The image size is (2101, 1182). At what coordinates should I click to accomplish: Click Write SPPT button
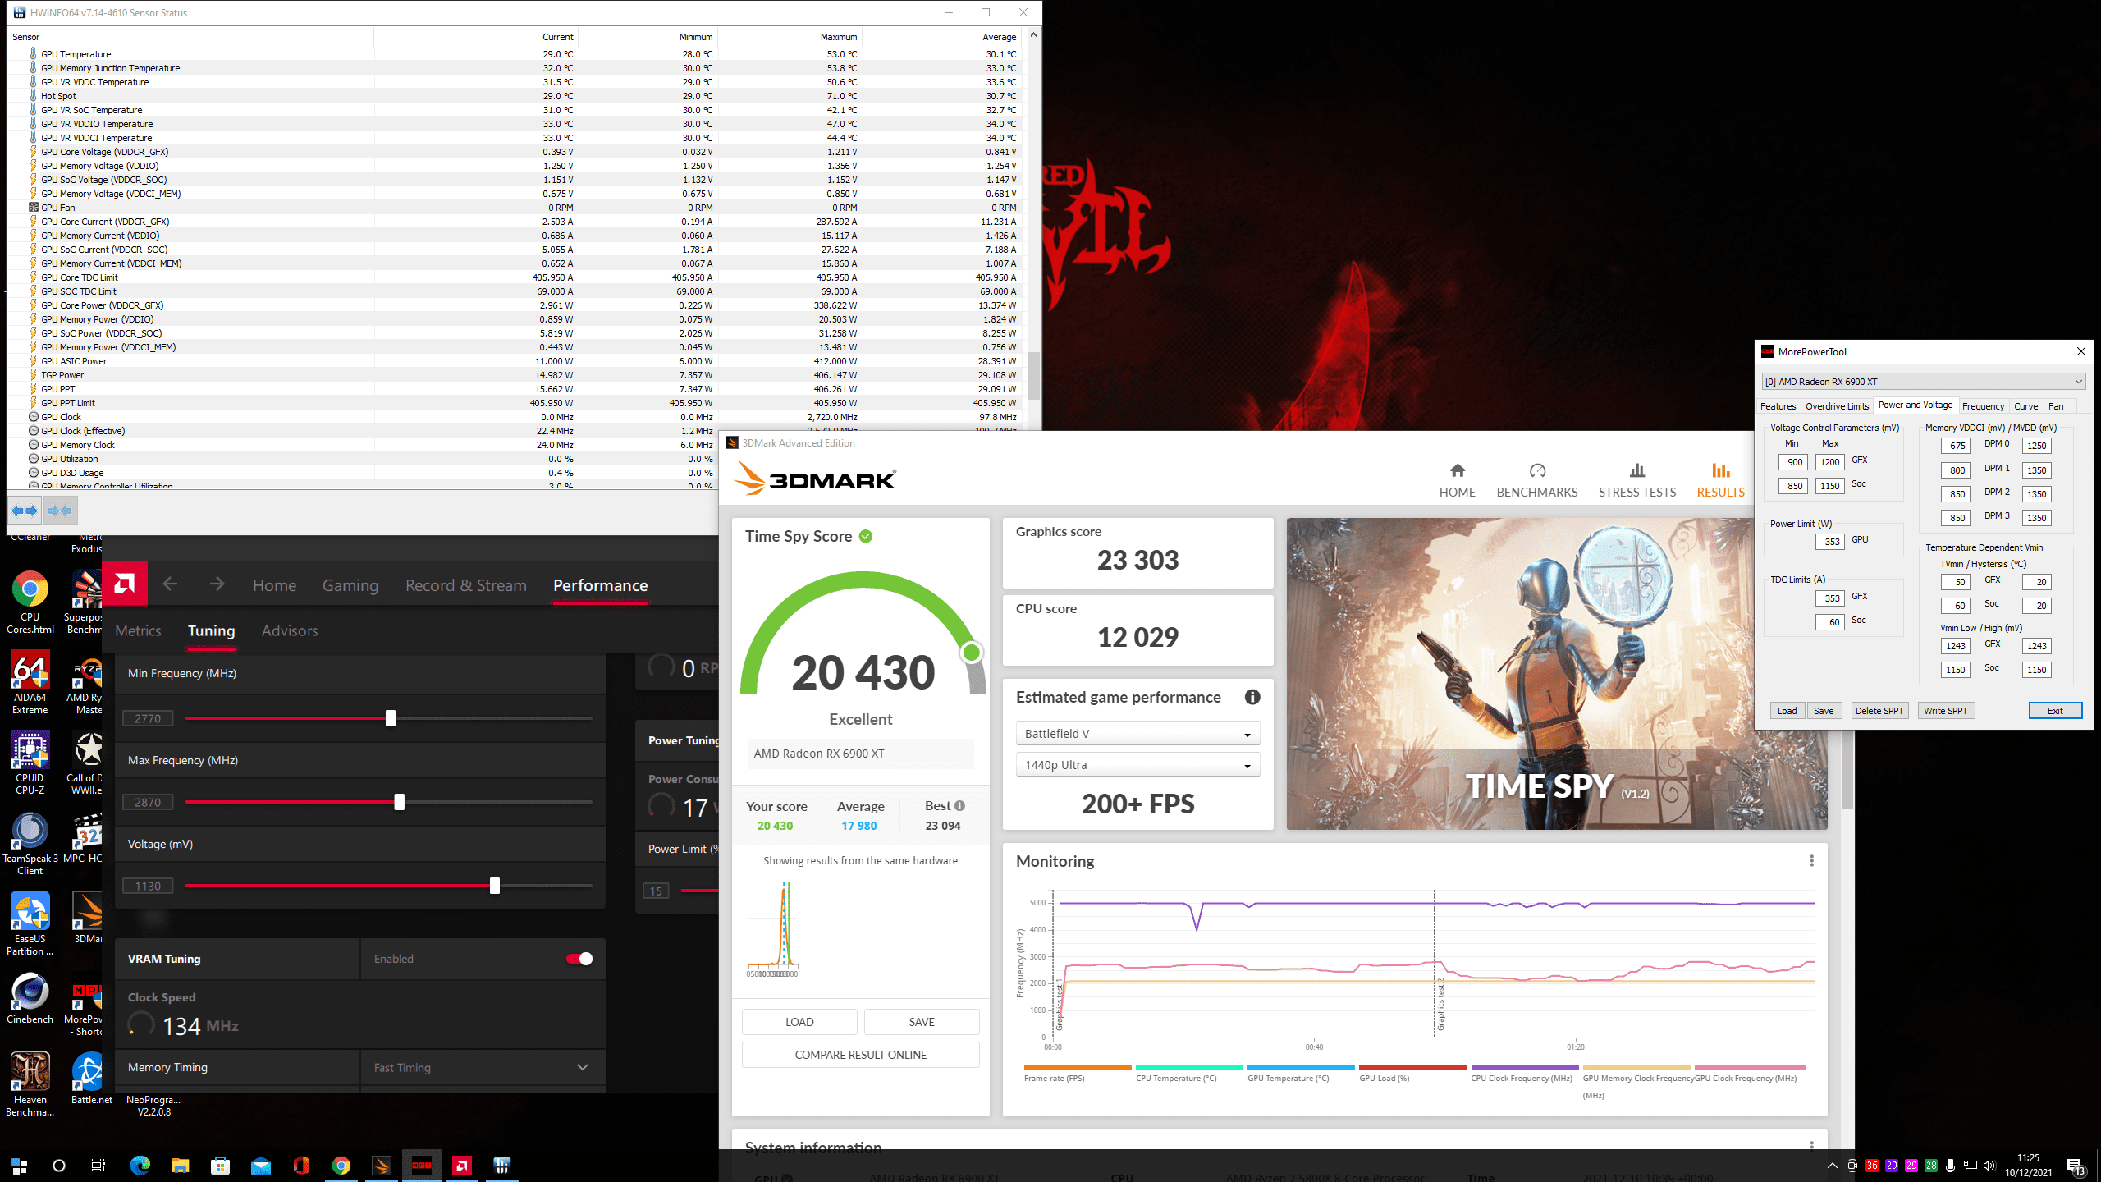pyautogui.click(x=1945, y=711)
